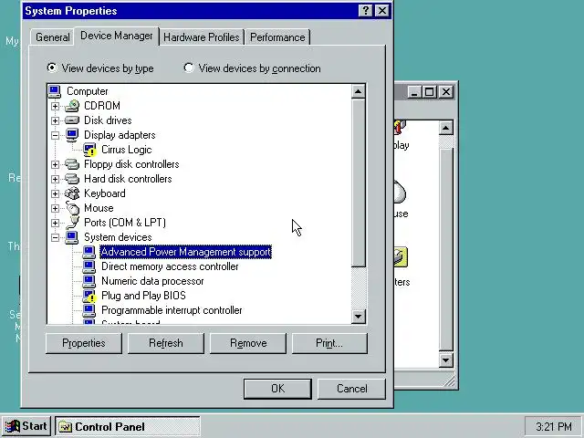Expand the Disk drives branch
This screenshot has height=438, width=584.
point(55,120)
